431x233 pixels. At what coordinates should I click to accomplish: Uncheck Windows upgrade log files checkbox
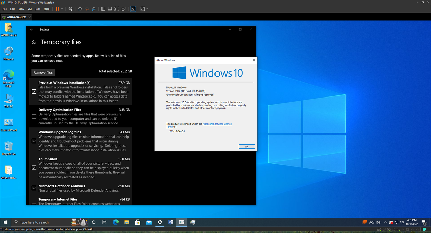pos(34,141)
